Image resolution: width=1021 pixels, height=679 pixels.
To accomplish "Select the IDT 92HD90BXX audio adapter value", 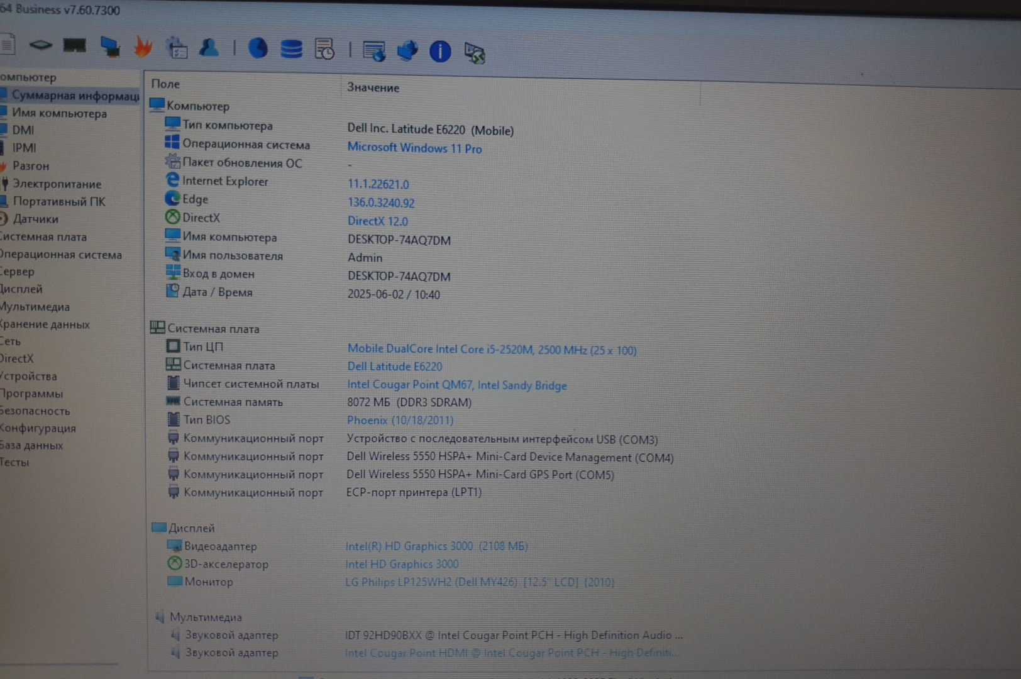I will [514, 635].
